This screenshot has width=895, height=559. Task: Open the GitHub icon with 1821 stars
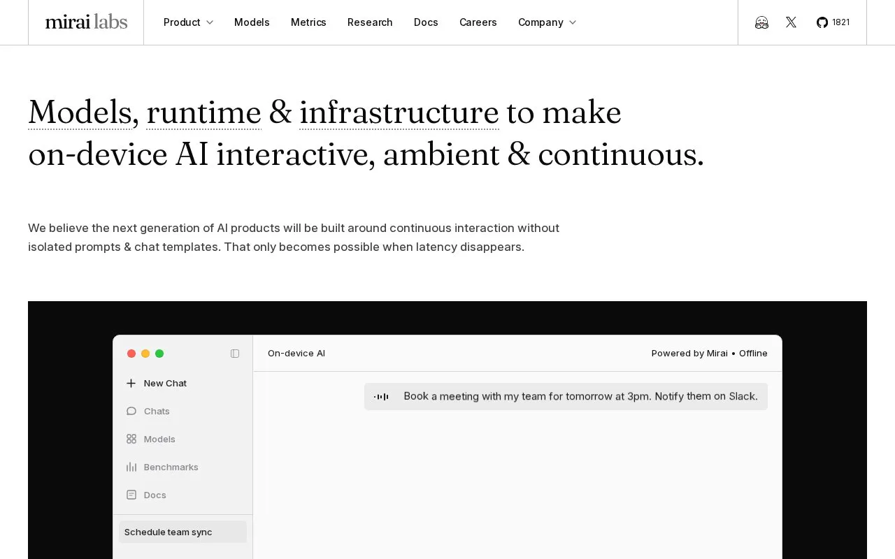(x=833, y=22)
